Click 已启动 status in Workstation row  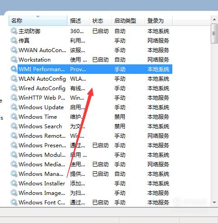[100, 60]
